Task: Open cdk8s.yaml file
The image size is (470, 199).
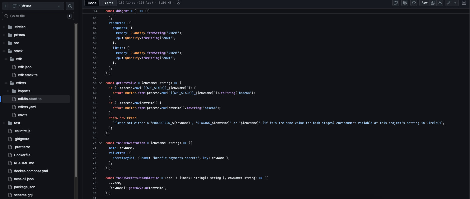Action: (x=27, y=107)
